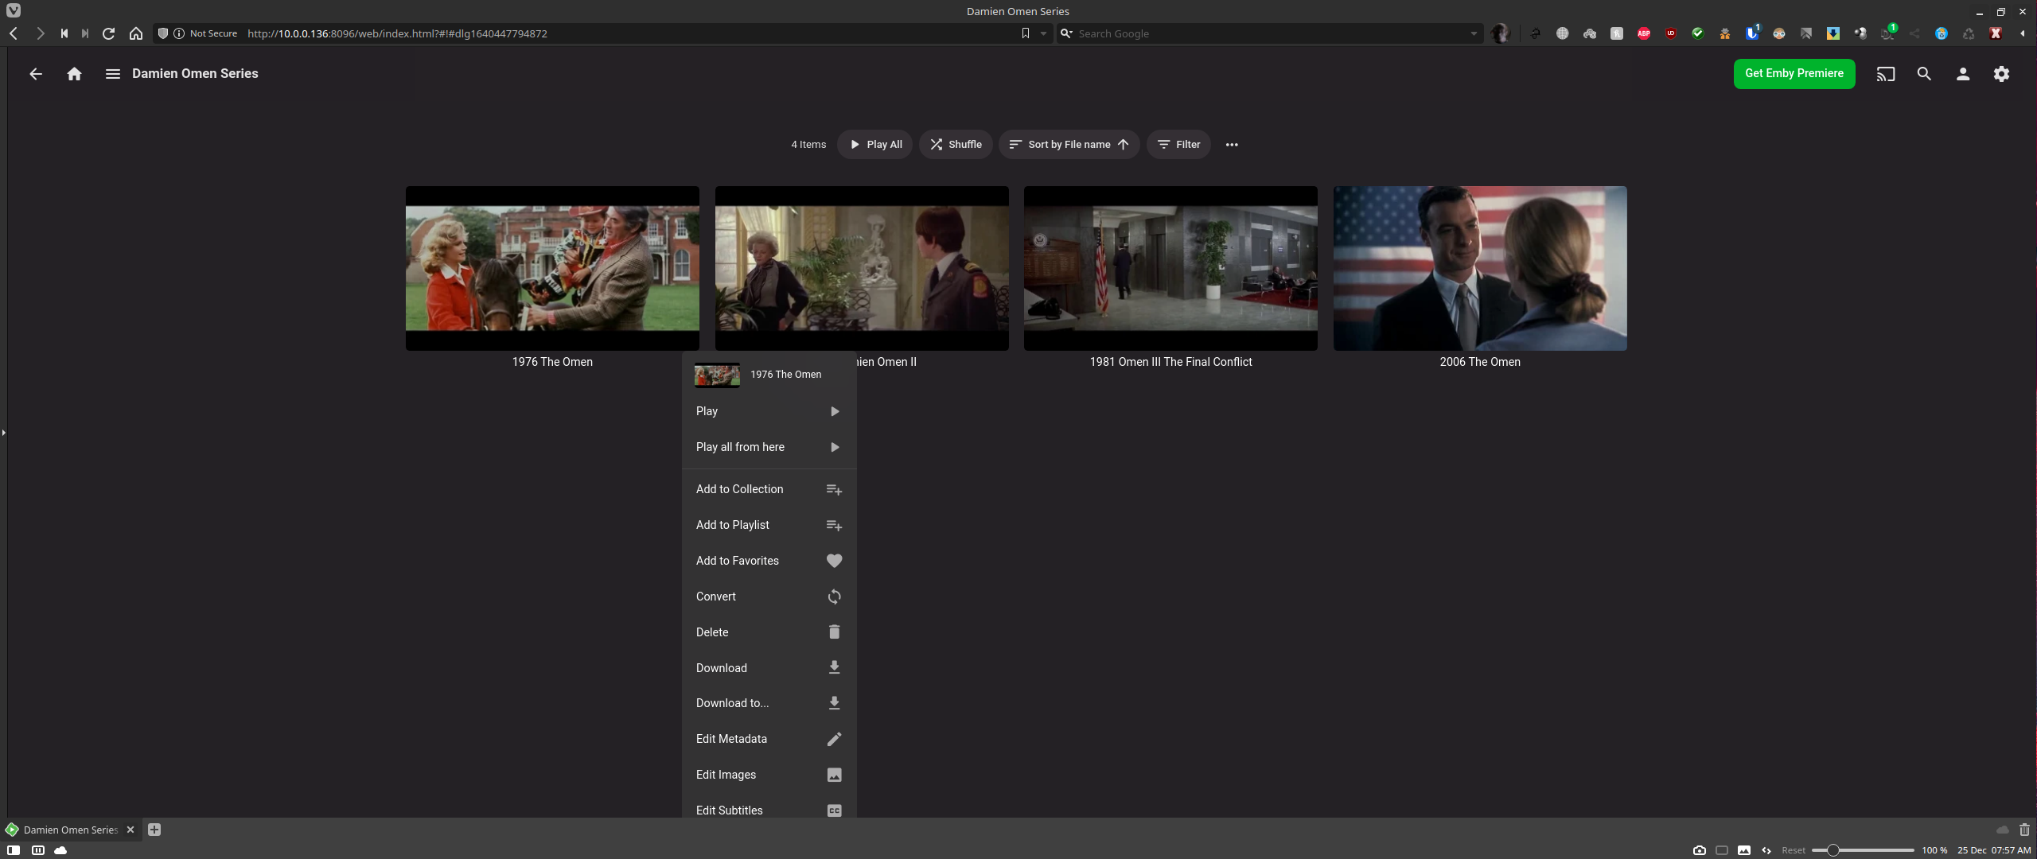Adjust the page zoom slider

point(1833,849)
